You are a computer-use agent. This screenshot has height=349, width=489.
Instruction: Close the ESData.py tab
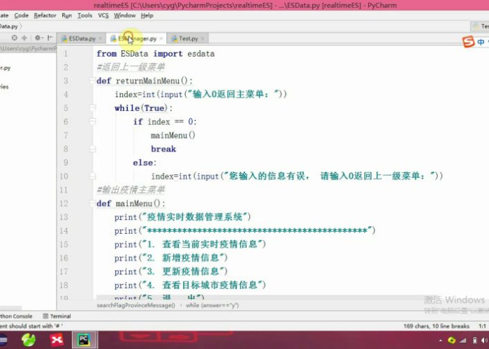tap(100, 38)
